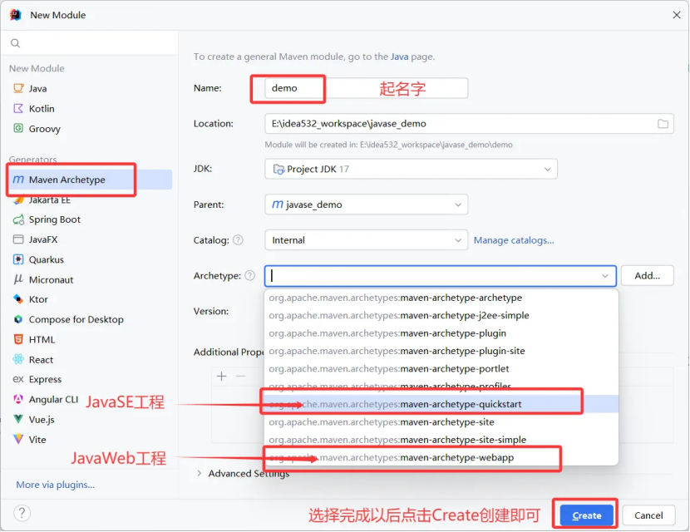Choose maven-archetype-site option
The height and width of the screenshot is (532, 690).
[441, 422]
